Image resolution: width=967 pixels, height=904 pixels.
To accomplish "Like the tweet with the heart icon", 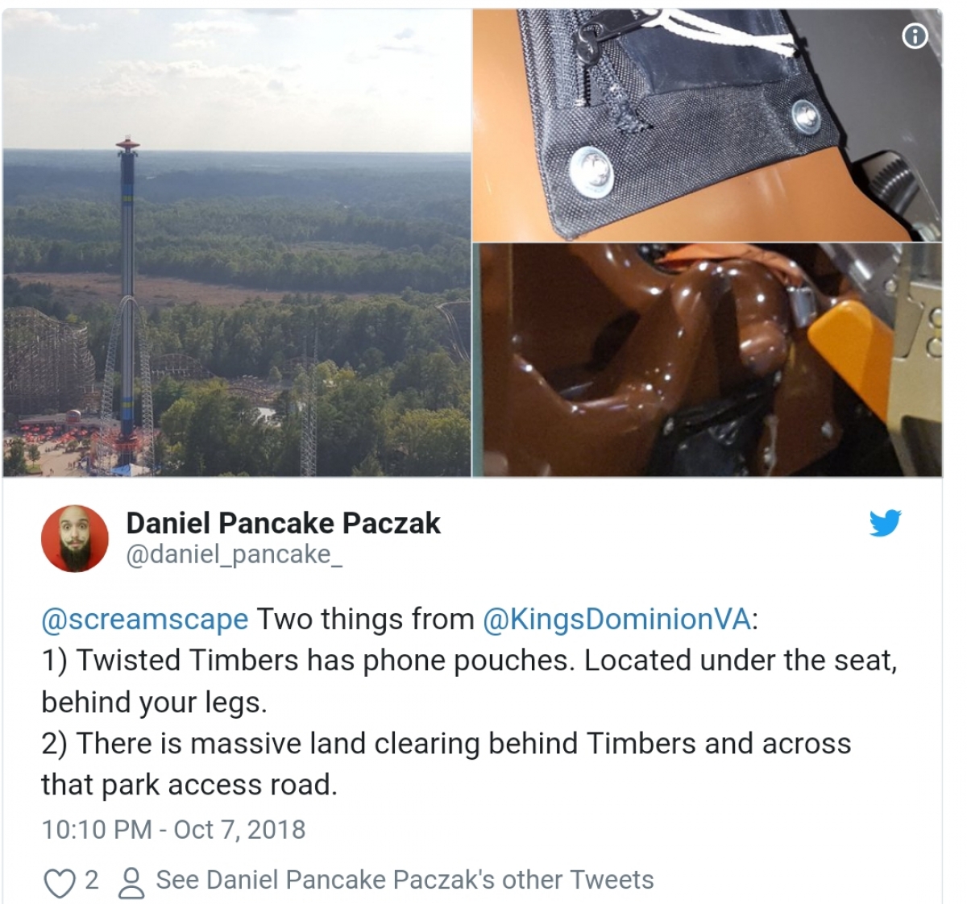I will [59, 881].
